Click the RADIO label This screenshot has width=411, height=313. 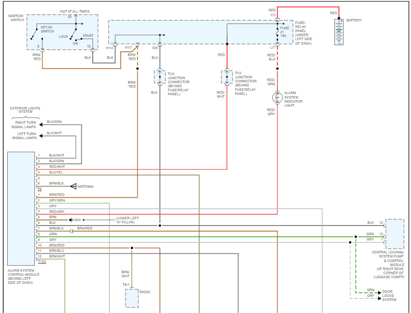145,292
